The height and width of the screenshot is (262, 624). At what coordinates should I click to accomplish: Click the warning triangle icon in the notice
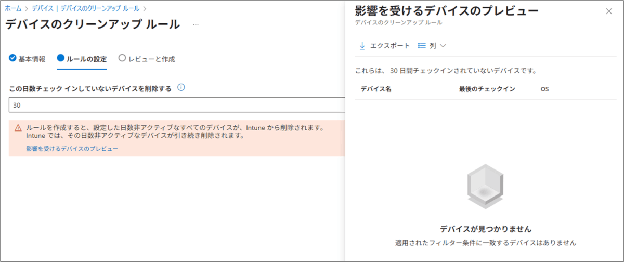pos(18,128)
